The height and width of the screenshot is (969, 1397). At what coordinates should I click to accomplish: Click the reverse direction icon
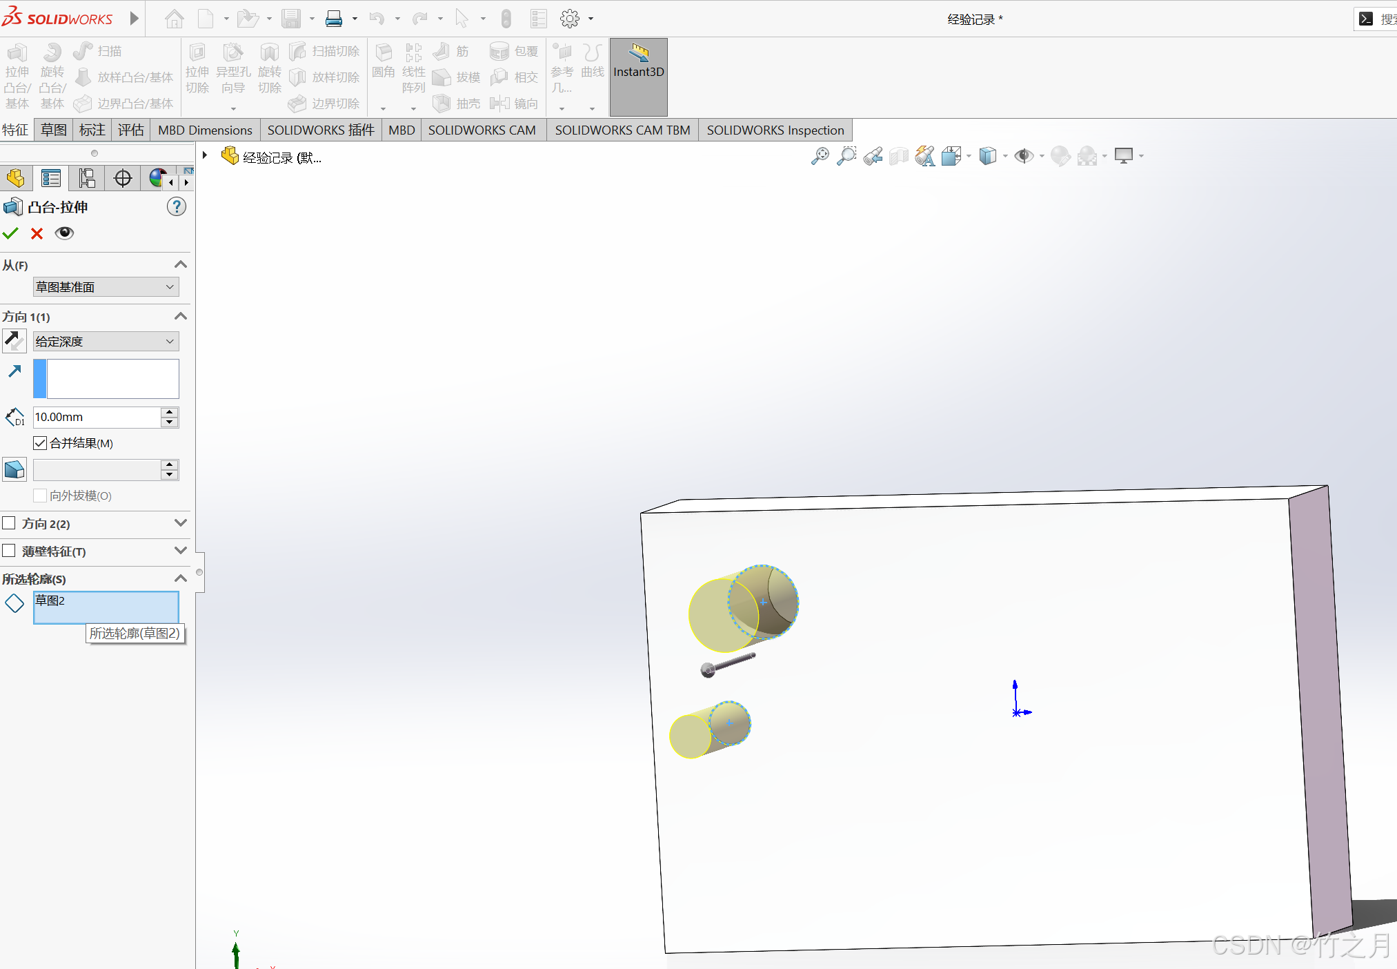click(x=14, y=341)
